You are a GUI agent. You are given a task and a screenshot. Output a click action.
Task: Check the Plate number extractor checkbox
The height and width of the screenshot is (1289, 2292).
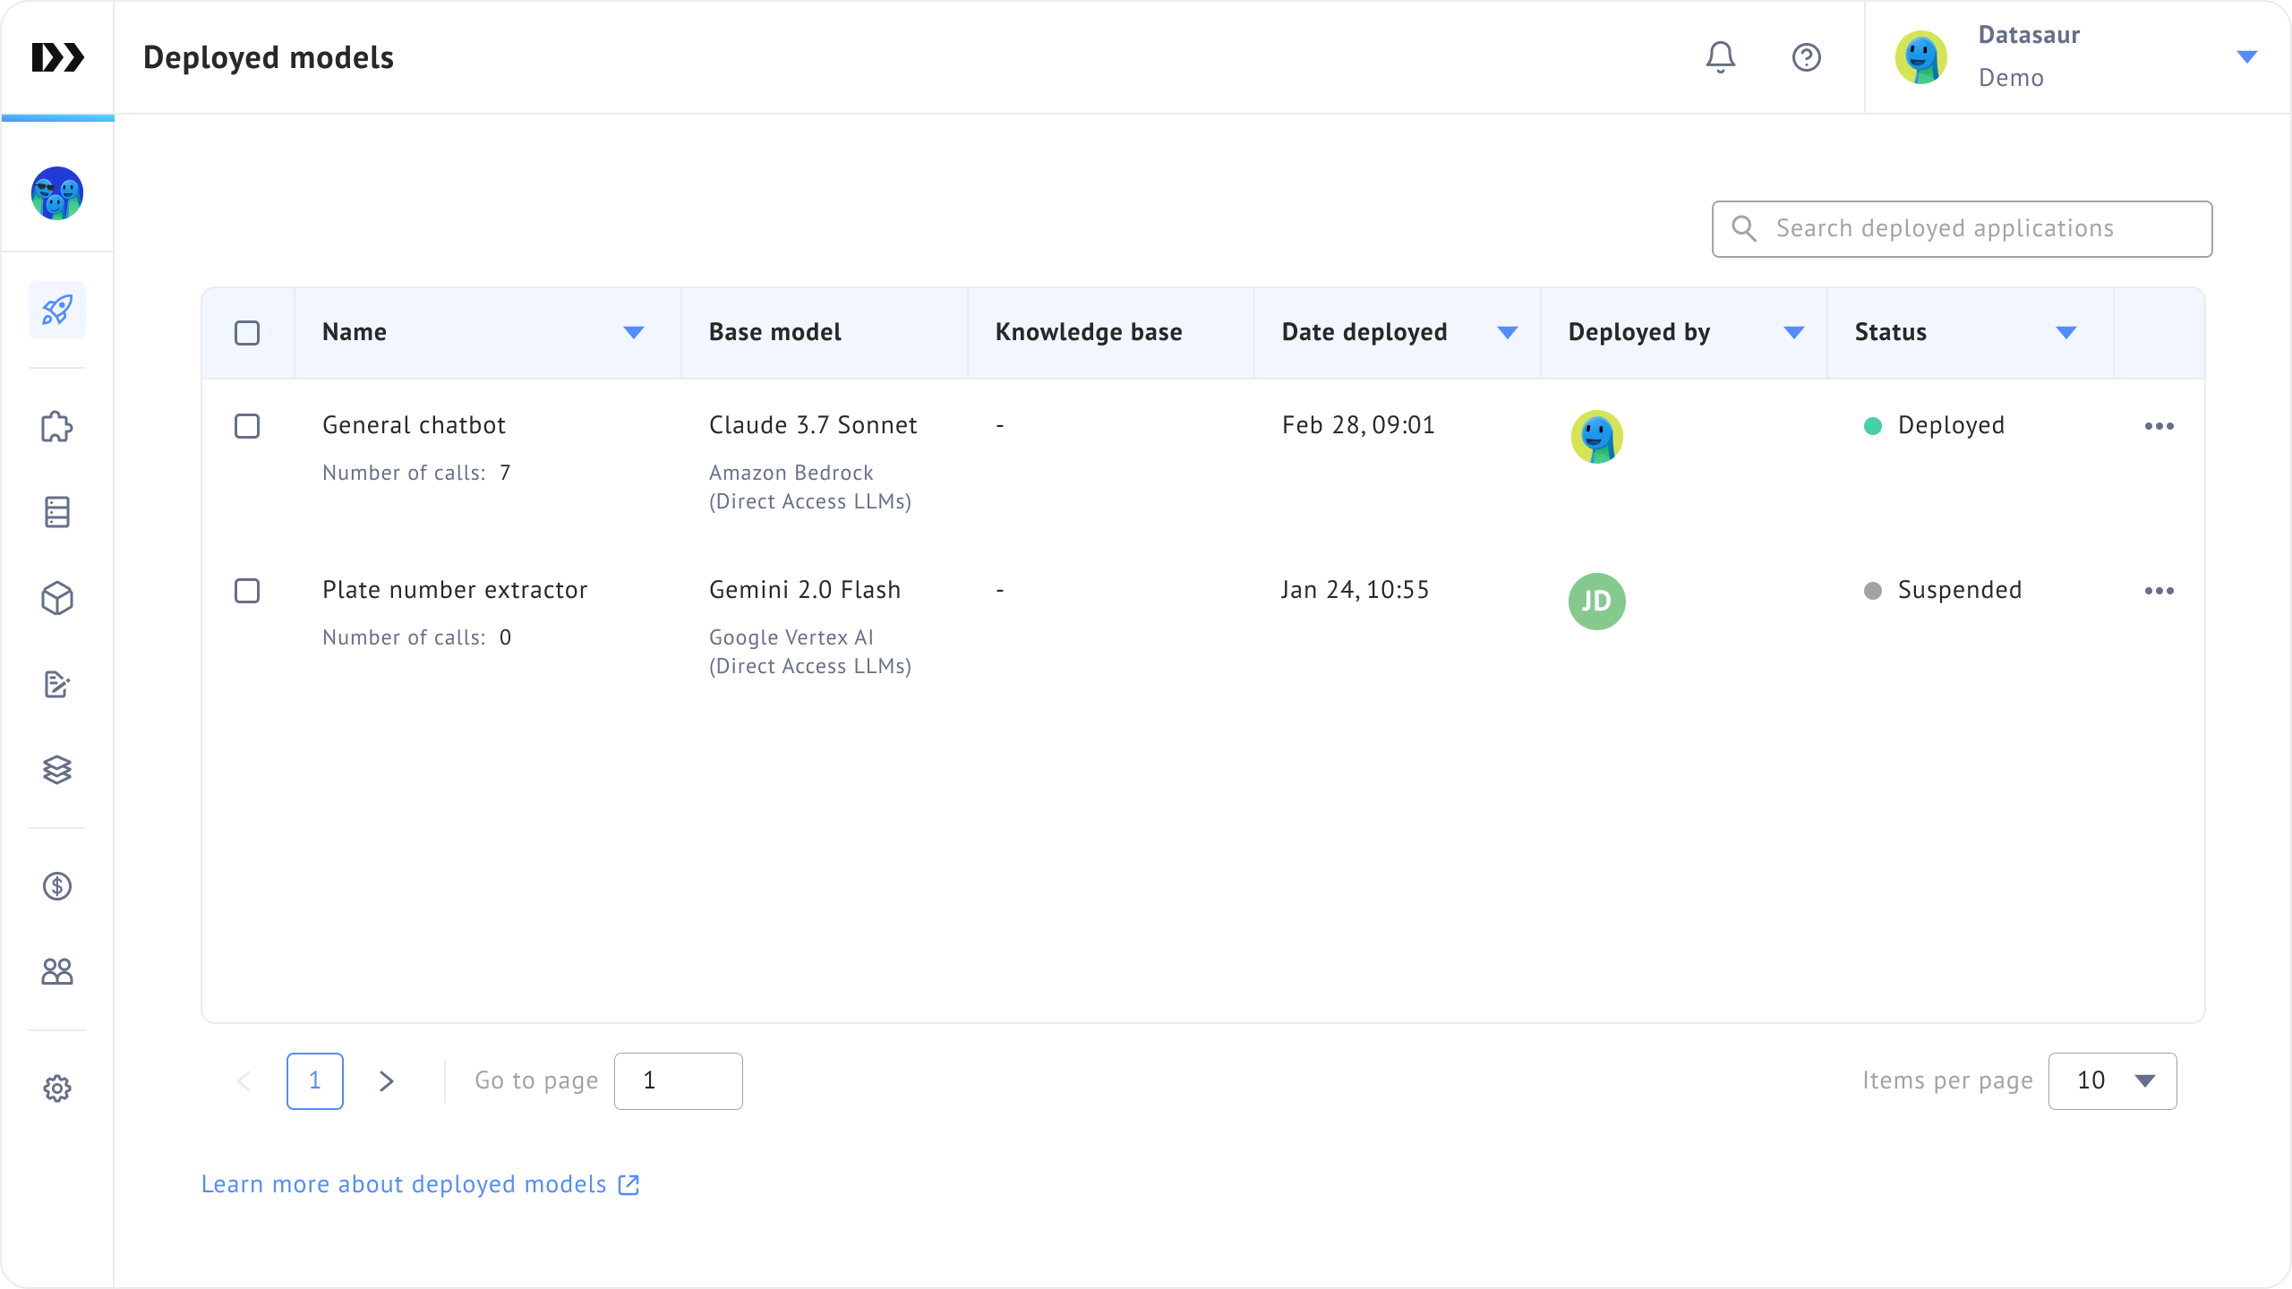pyautogui.click(x=247, y=591)
